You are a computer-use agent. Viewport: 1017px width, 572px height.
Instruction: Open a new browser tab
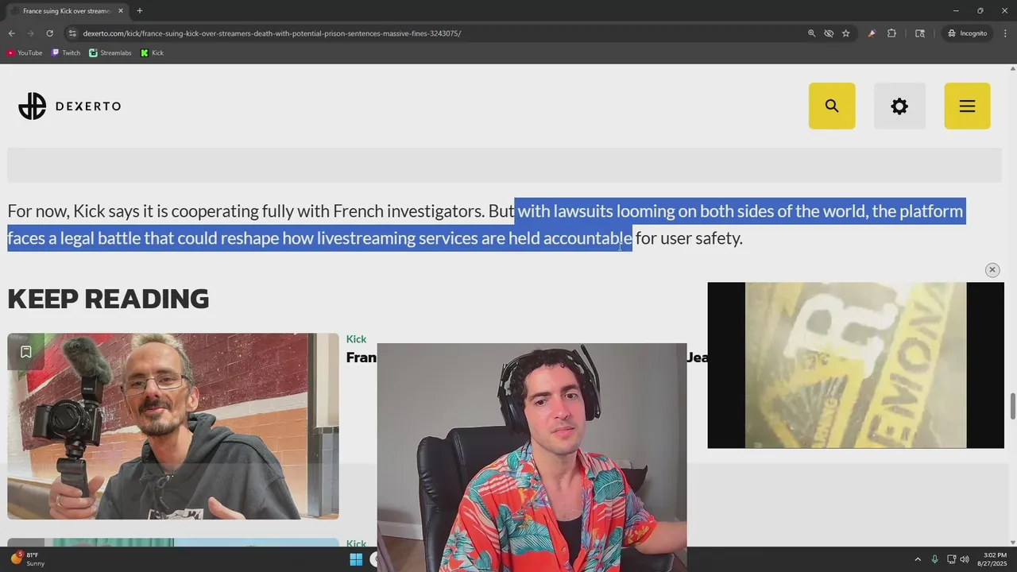coord(139,11)
